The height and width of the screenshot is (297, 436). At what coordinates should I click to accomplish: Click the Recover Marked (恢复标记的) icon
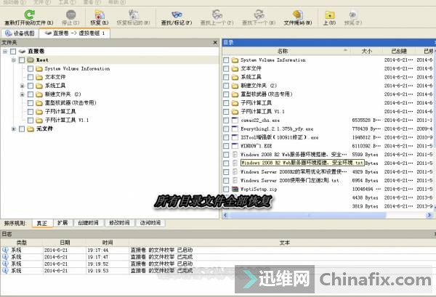(134, 15)
